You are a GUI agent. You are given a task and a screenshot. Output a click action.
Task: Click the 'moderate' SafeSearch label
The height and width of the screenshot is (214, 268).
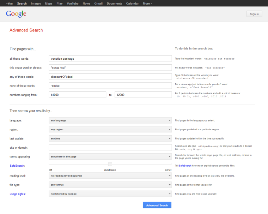(x=110, y=170)
